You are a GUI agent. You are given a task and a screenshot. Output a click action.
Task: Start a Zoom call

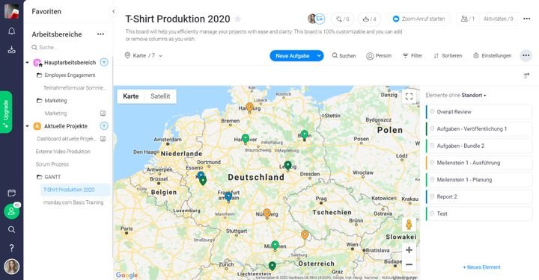pyautogui.click(x=418, y=19)
